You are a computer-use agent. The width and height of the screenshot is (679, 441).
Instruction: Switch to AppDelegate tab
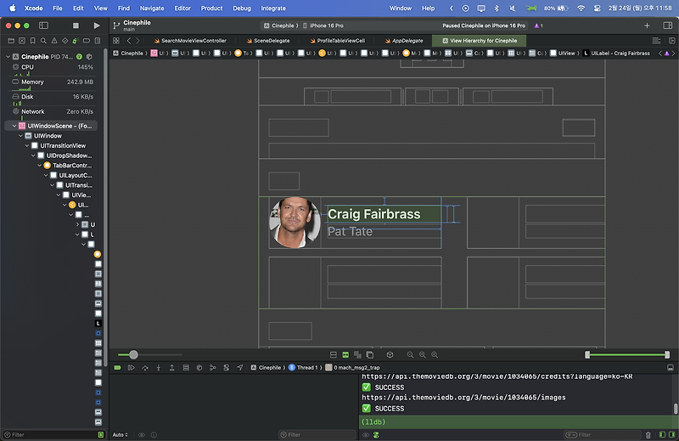coord(404,41)
